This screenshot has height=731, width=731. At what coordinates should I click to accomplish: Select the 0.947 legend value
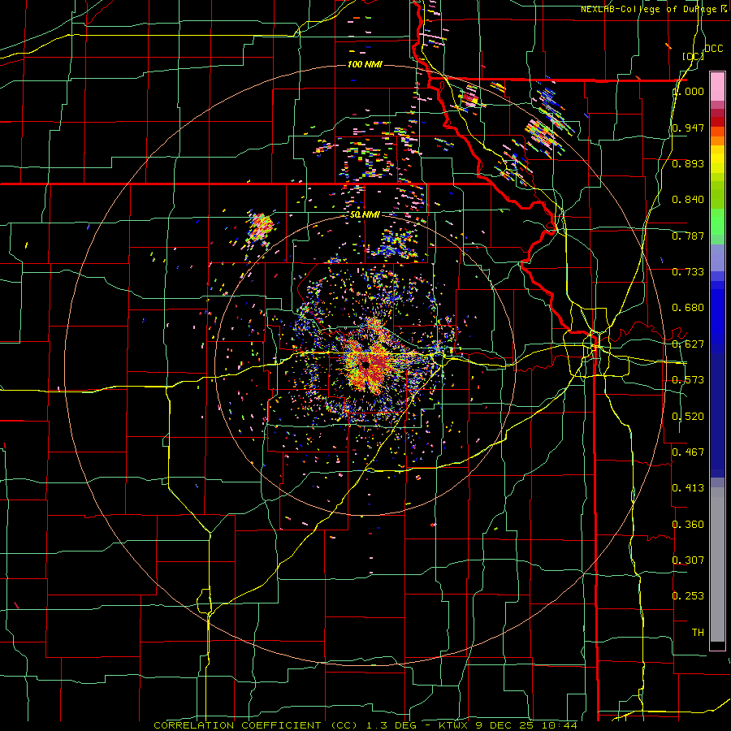[x=688, y=128]
